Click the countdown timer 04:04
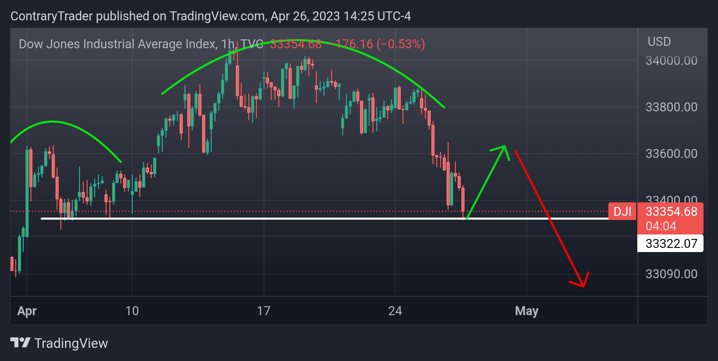Screen dimensions: 718x361 click(x=661, y=226)
